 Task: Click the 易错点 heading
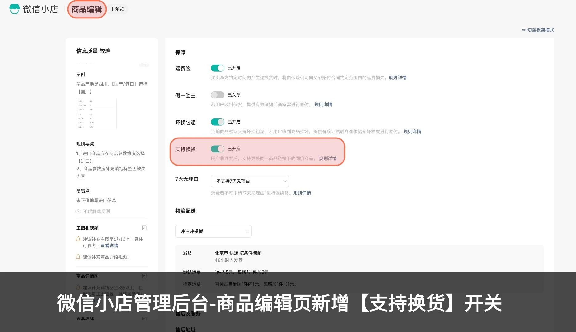tap(83, 191)
